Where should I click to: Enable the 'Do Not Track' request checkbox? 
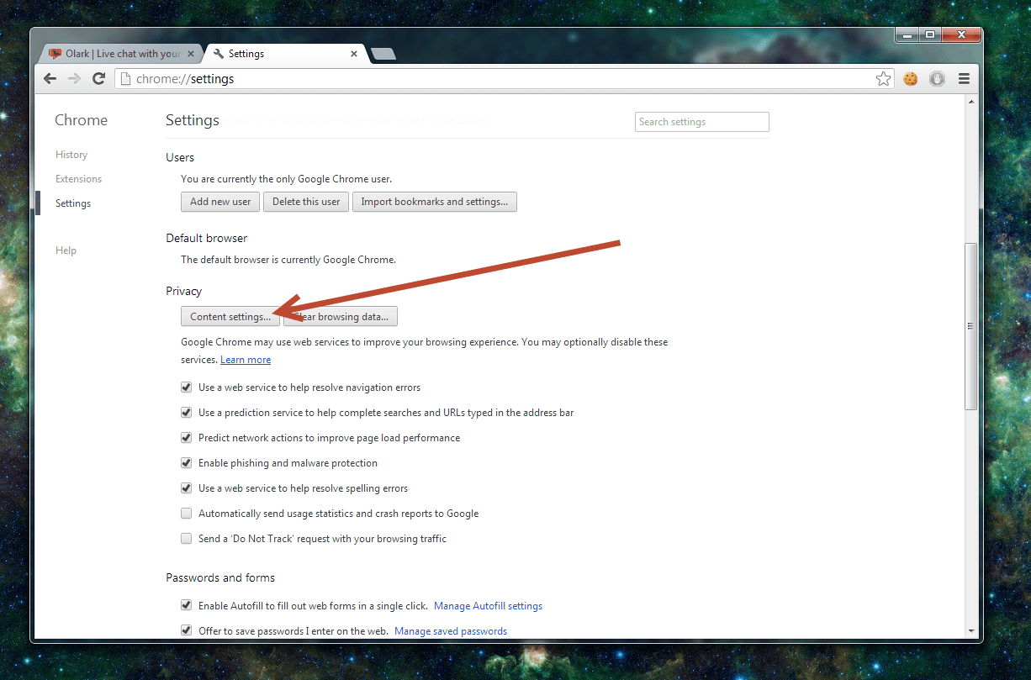tap(187, 539)
